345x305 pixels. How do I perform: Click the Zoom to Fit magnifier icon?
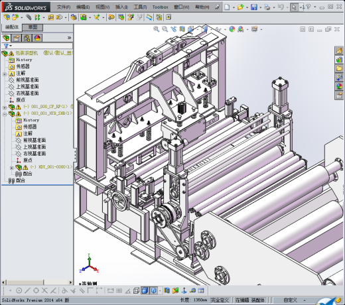[x=156, y=29]
